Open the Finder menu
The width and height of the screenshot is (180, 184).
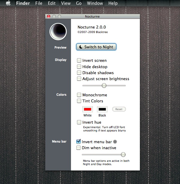click(23, 3)
